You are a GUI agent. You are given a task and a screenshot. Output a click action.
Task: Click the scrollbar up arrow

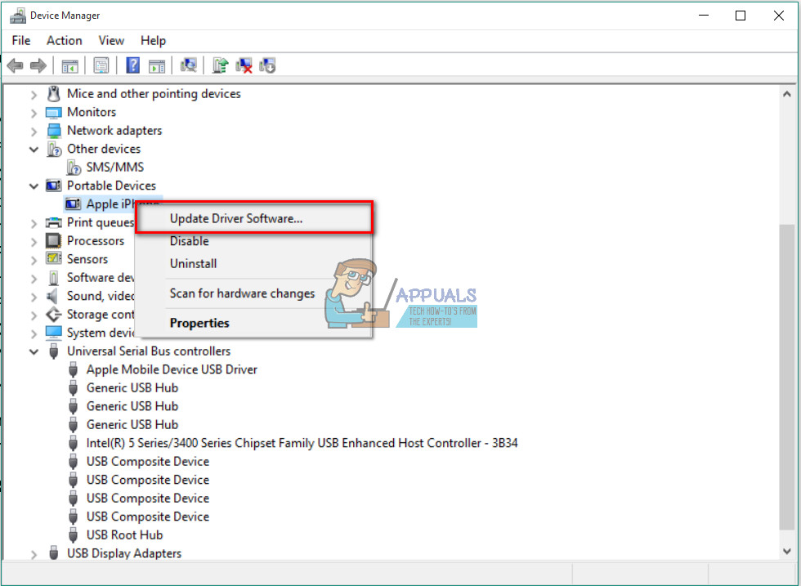[786, 94]
